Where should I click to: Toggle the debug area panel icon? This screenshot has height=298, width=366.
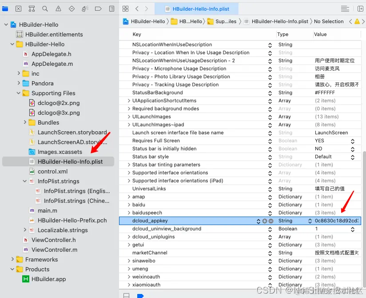[x=126, y=295]
